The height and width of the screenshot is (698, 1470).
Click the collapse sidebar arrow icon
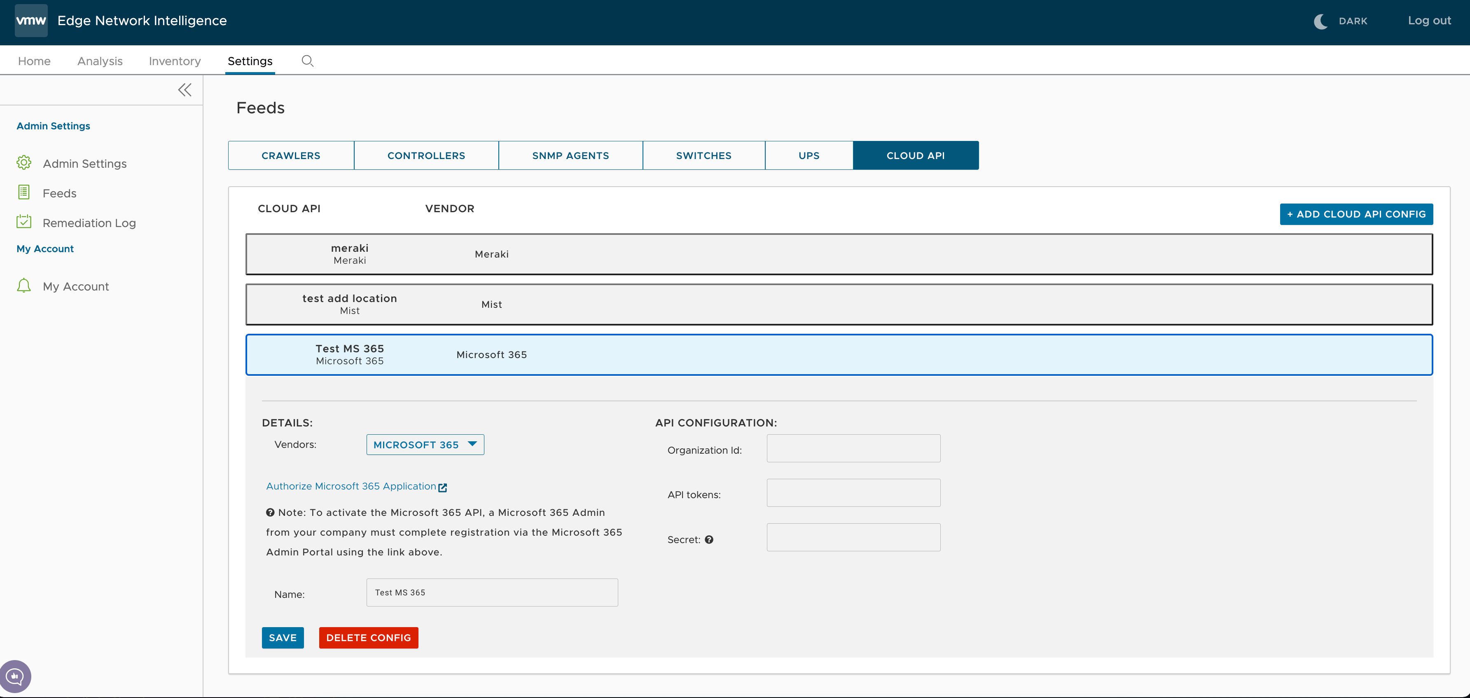coord(184,89)
